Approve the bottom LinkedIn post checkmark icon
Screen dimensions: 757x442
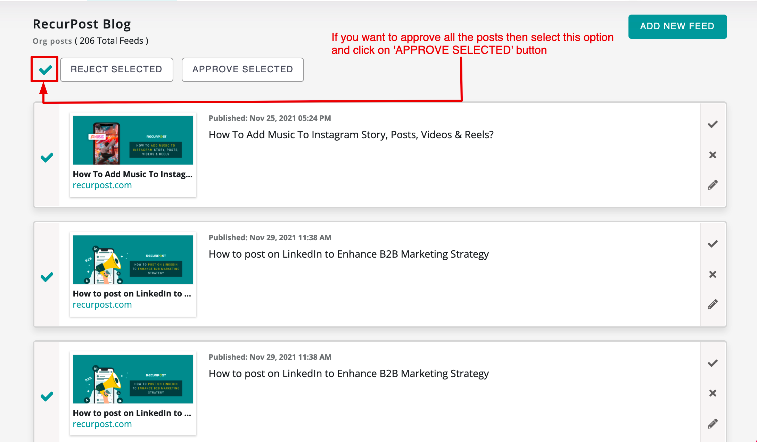point(713,363)
